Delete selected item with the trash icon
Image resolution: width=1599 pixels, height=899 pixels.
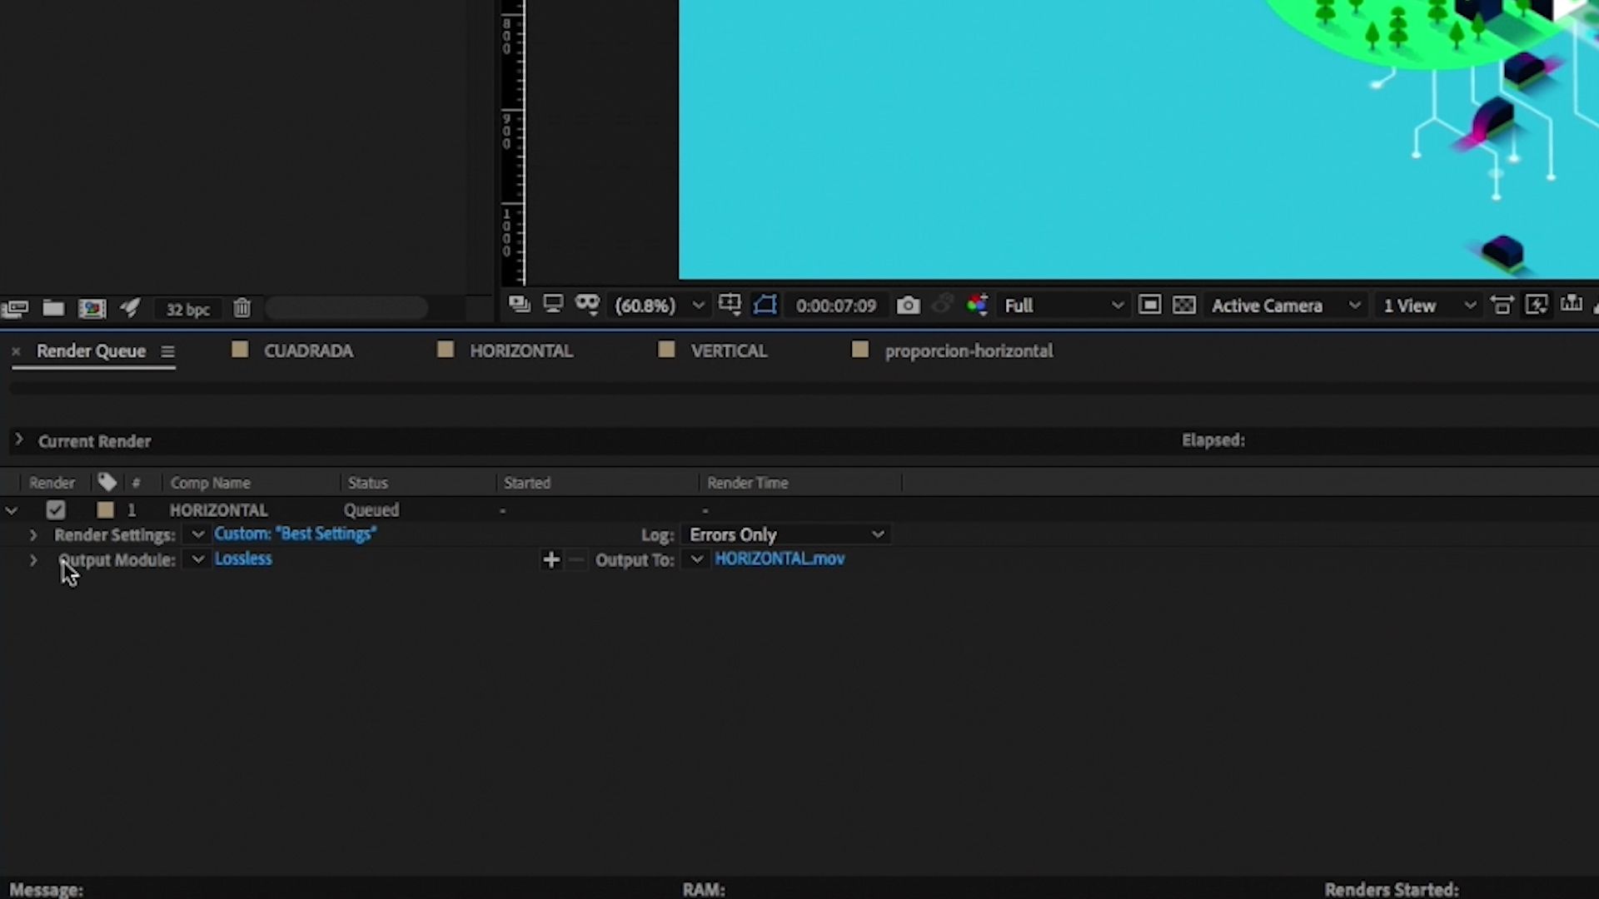[x=242, y=309]
